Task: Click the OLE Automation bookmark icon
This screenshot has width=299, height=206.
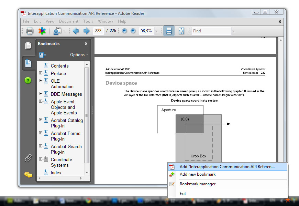Action: (46, 81)
